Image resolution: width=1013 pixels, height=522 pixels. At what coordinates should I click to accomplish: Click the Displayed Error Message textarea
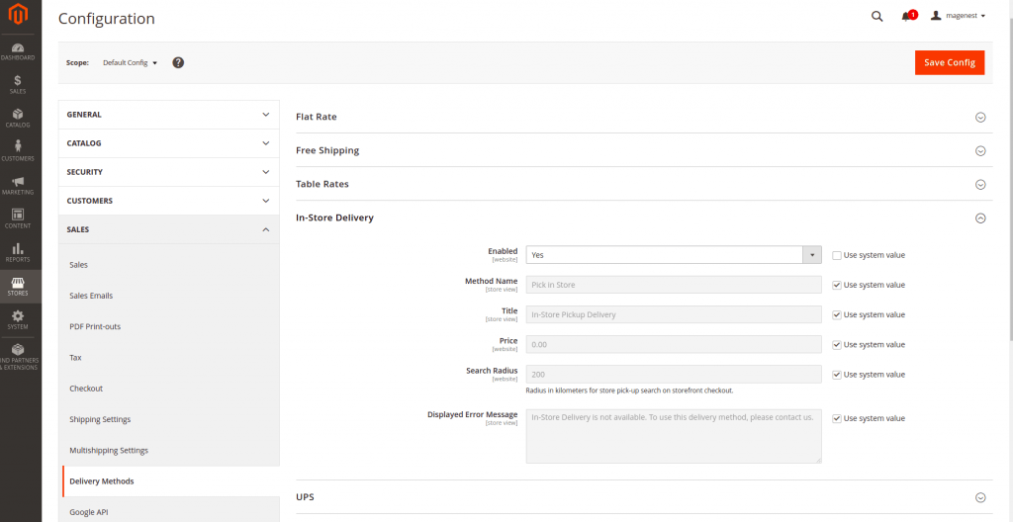(674, 436)
